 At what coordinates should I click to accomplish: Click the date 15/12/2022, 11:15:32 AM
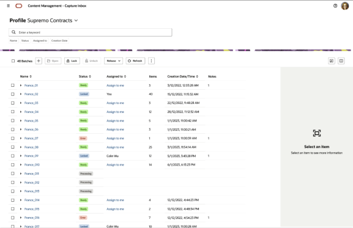pyautogui.click(x=183, y=94)
